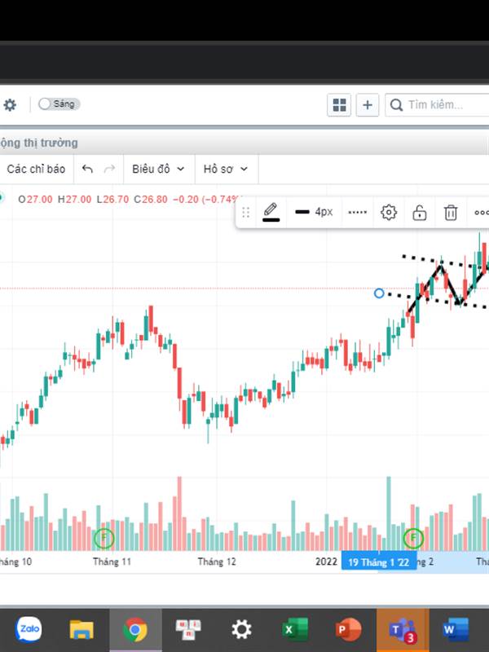Viewport: 489px width, 652px height.
Task: Select the circle anchor of dotted line
Action: [379, 293]
